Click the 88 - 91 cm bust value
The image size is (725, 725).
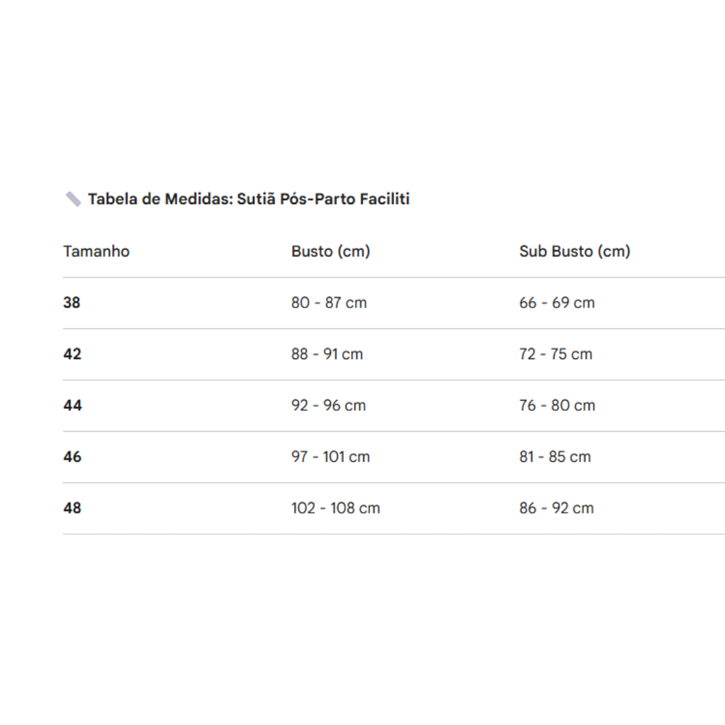coord(327,354)
